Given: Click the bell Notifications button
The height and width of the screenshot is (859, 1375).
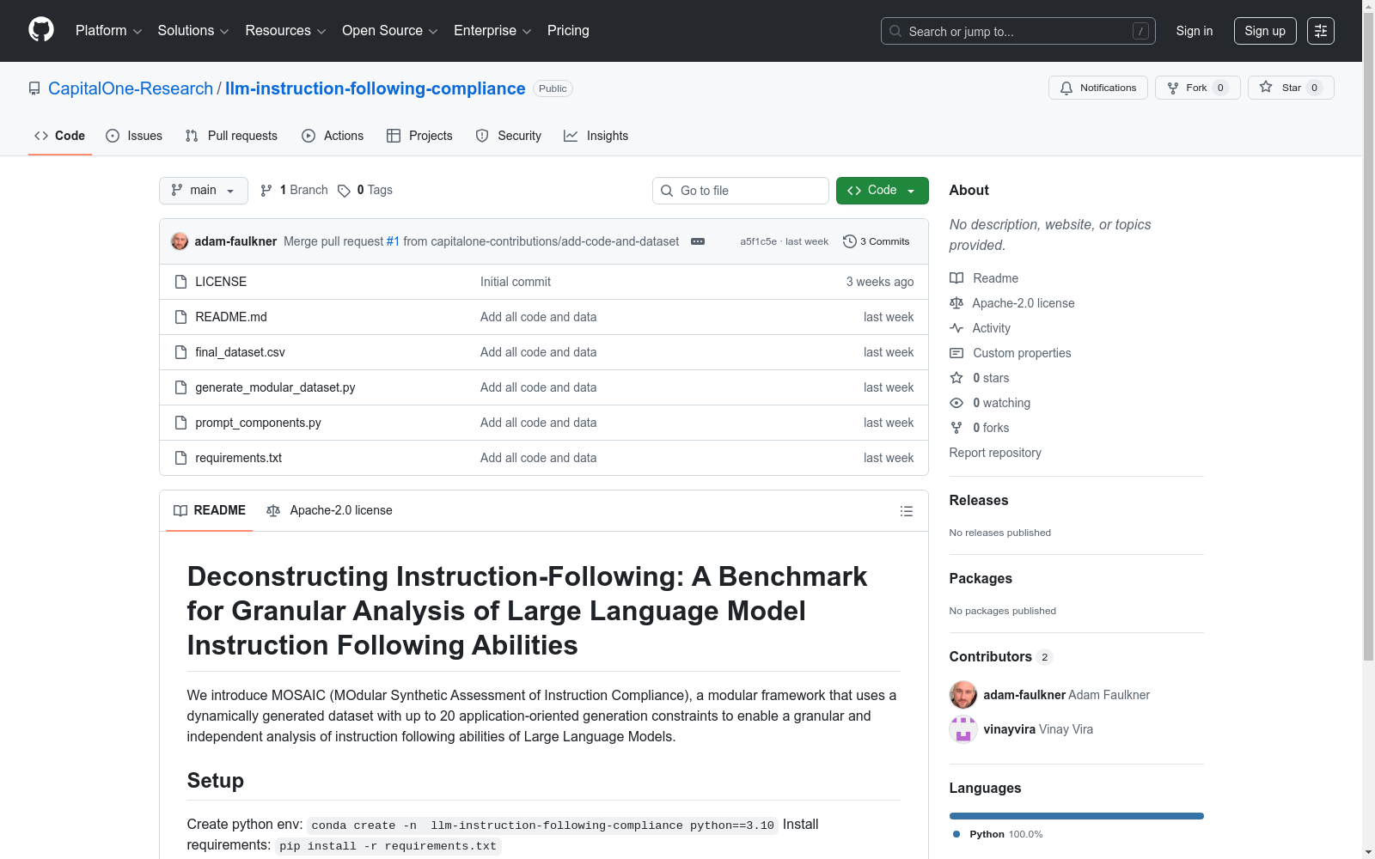Looking at the screenshot, I should 1097,88.
